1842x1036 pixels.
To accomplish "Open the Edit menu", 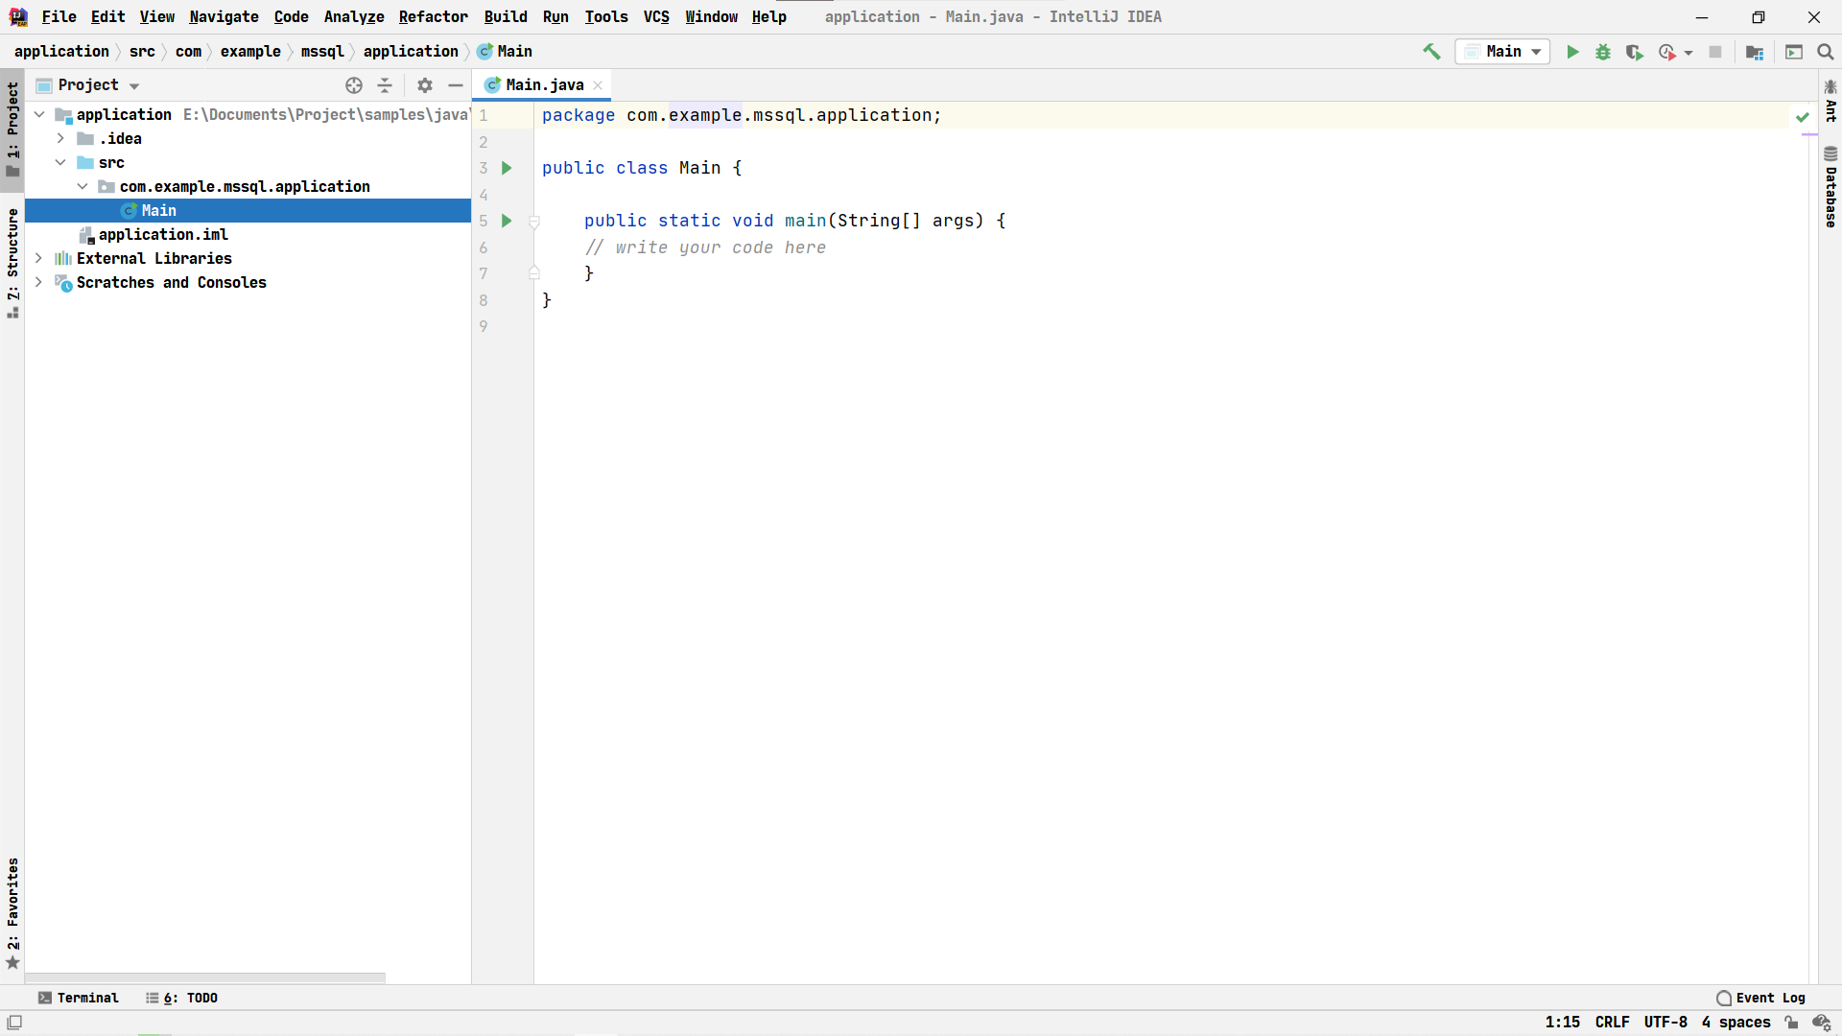I will click(x=107, y=17).
